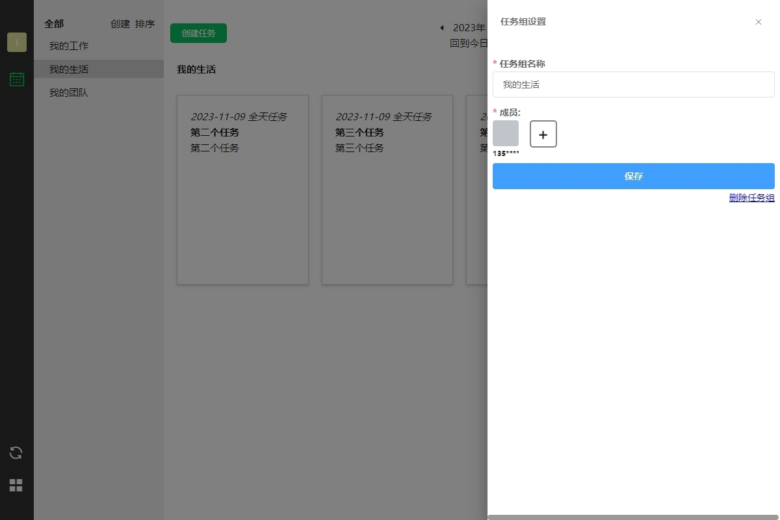Click 创建 to create a task group
This screenshot has width=780, height=520.
click(x=120, y=24)
